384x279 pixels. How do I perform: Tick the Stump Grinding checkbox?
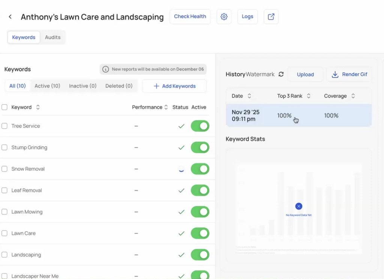pos(4,148)
